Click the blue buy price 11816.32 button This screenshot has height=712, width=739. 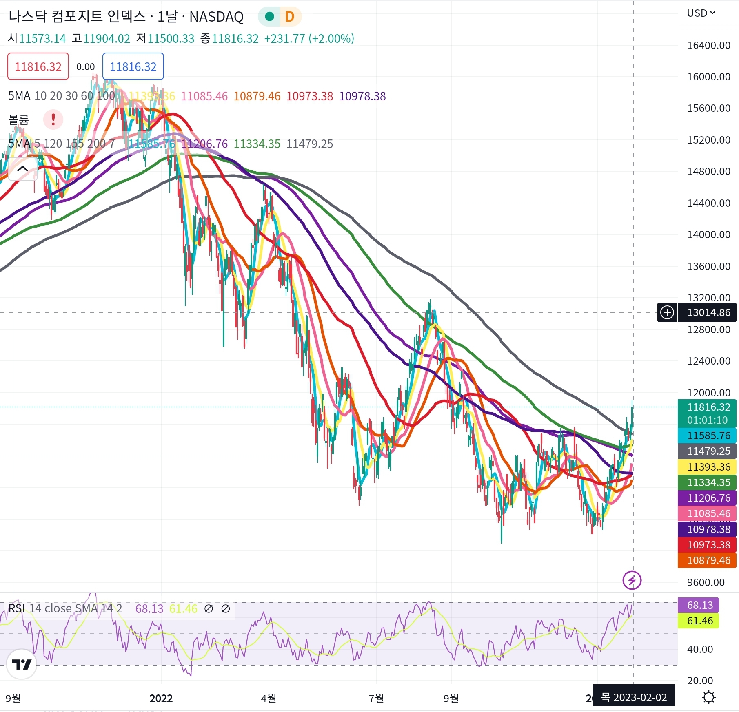(x=133, y=66)
